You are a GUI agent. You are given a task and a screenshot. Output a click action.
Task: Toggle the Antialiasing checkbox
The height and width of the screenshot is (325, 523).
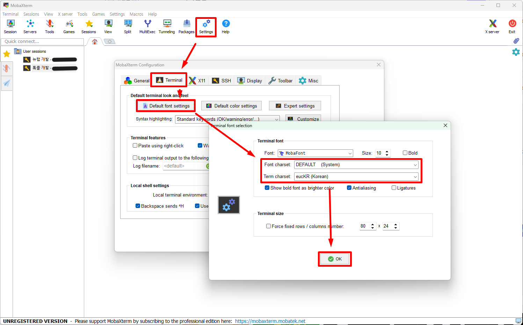coord(349,188)
